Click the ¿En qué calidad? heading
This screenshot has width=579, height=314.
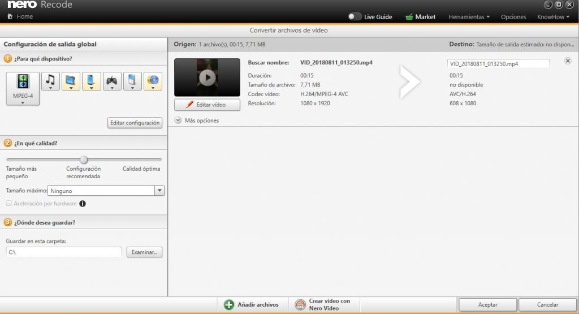click(36, 143)
